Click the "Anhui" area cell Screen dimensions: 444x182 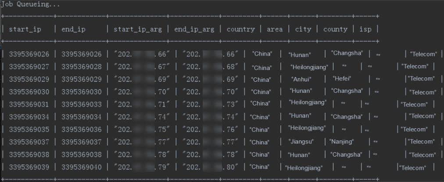pyautogui.click(x=301, y=80)
